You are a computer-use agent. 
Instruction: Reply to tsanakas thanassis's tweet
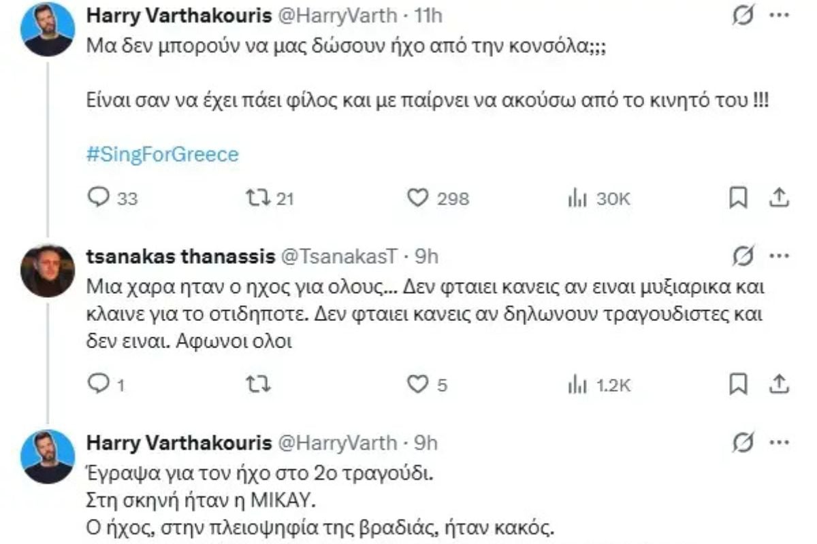coord(99,385)
